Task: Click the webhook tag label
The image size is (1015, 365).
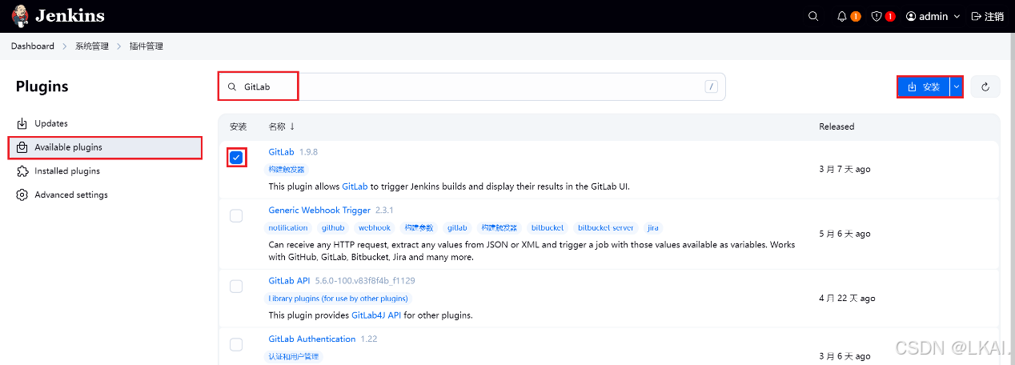Action: pos(375,228)
